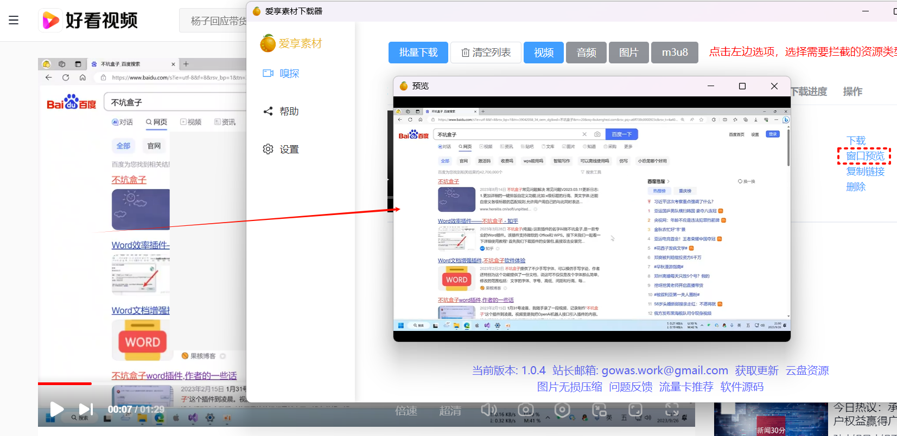This screenshot has height=436, width=897.
Task: Click the 窗口预览 link
Action: coord(865,156)
